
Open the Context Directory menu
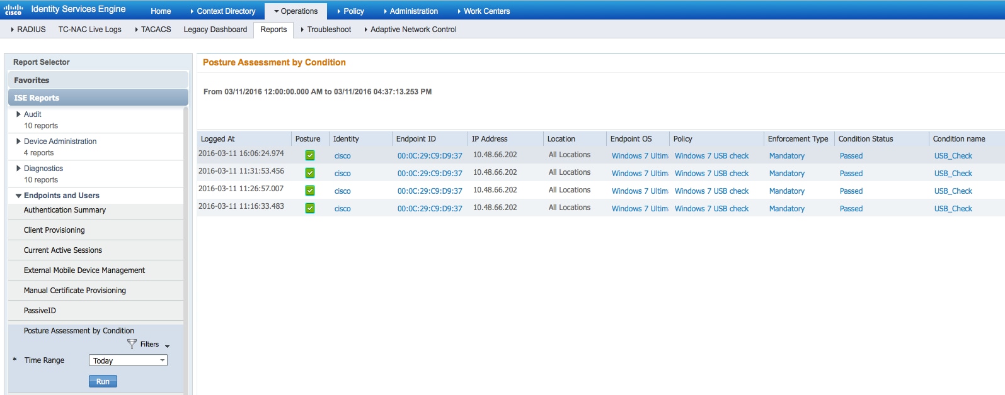(x=223, y=11)
